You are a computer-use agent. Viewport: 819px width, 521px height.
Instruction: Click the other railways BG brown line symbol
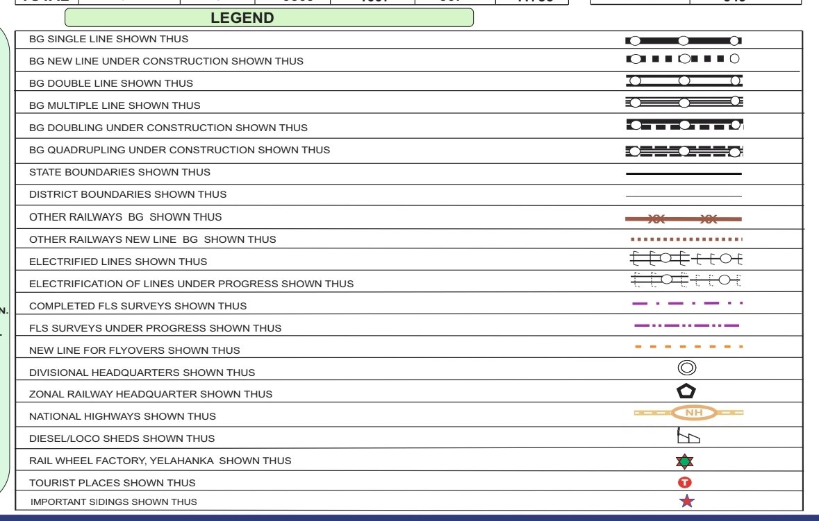684,219
